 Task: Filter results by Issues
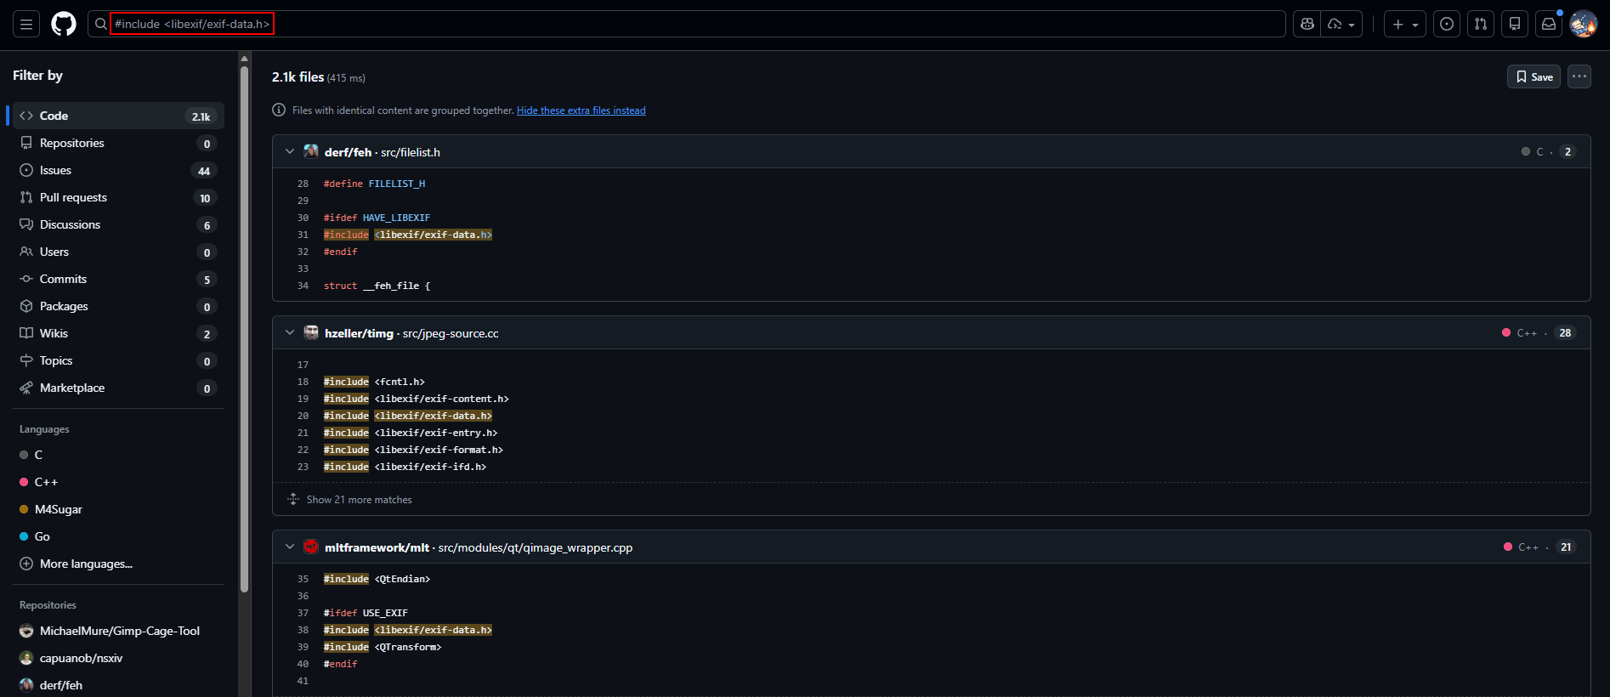[x=56, y=170]
